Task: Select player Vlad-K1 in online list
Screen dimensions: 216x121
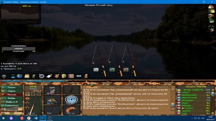Action: (x=189, y=108)
